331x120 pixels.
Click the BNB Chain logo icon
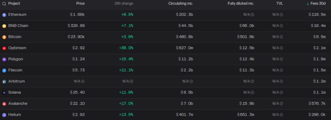pos(4,26)
